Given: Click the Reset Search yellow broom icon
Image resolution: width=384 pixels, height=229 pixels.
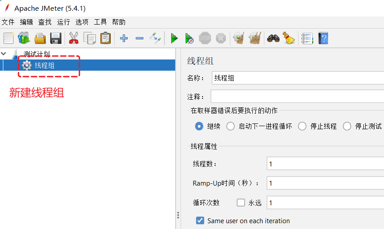Looking at the screenshot, I should pyautogui.click(x=289, y=38).
